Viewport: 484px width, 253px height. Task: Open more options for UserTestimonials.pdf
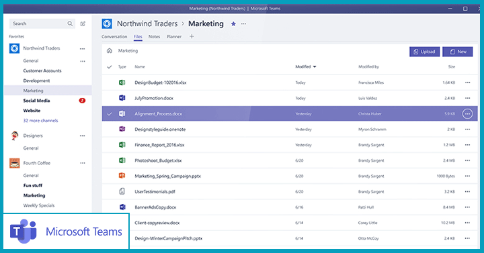(x=468, y=191)
